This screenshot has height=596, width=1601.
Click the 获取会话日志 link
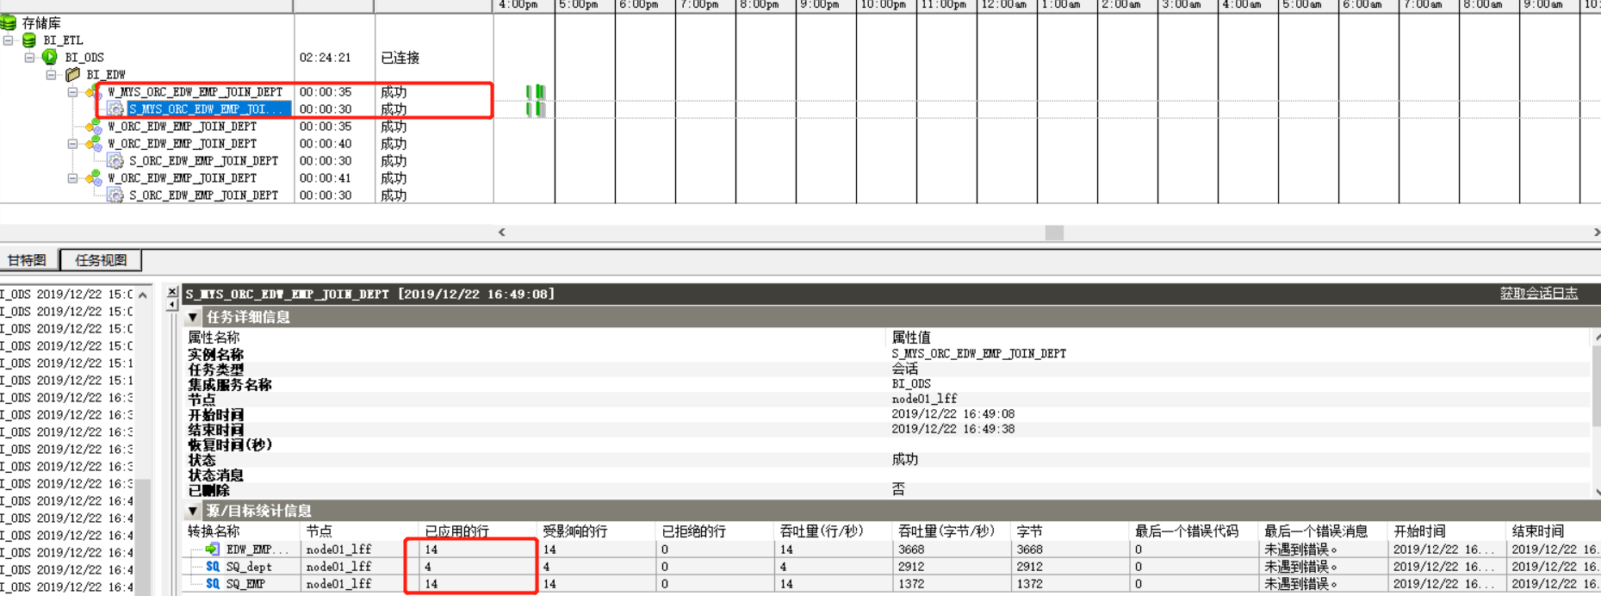pyautogui.click(x=1539, y=294)
